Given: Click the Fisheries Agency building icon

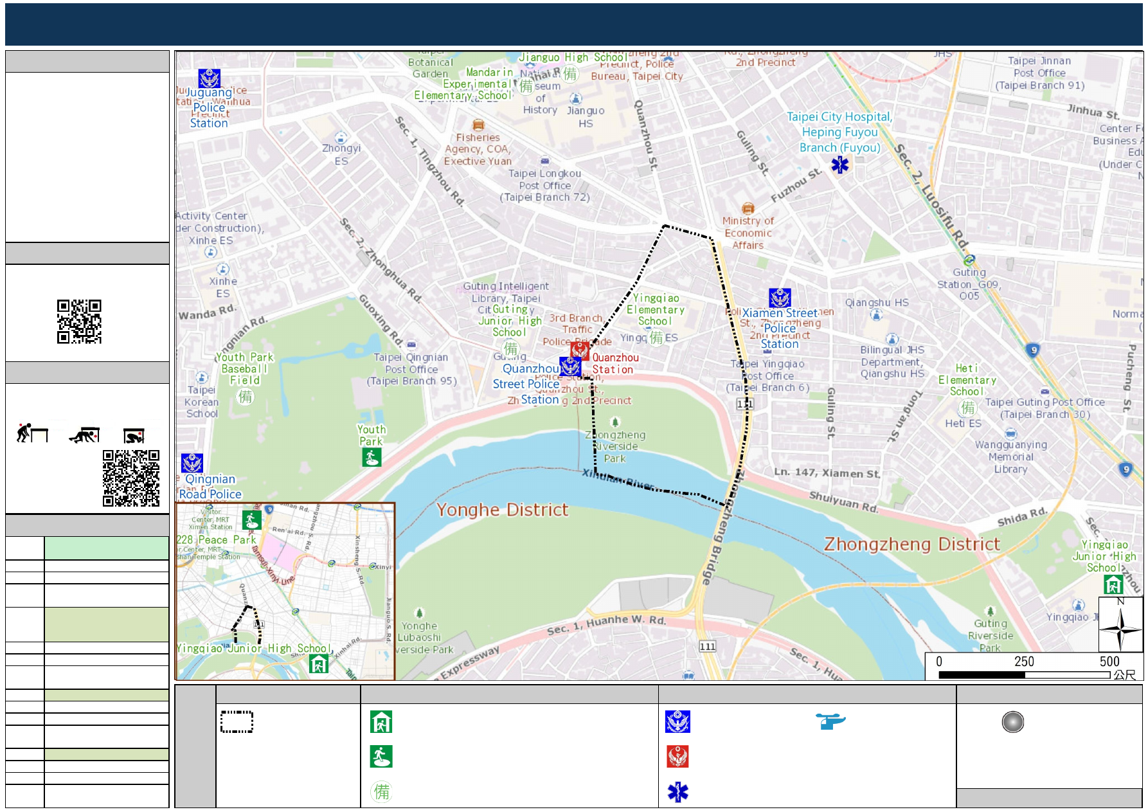Looking at the screenshot, I should 478,125.
